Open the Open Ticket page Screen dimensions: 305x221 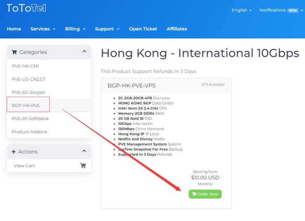click(x=143, y=29)
